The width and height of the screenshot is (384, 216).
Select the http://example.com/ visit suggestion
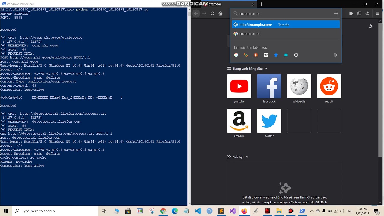point(286,25)
